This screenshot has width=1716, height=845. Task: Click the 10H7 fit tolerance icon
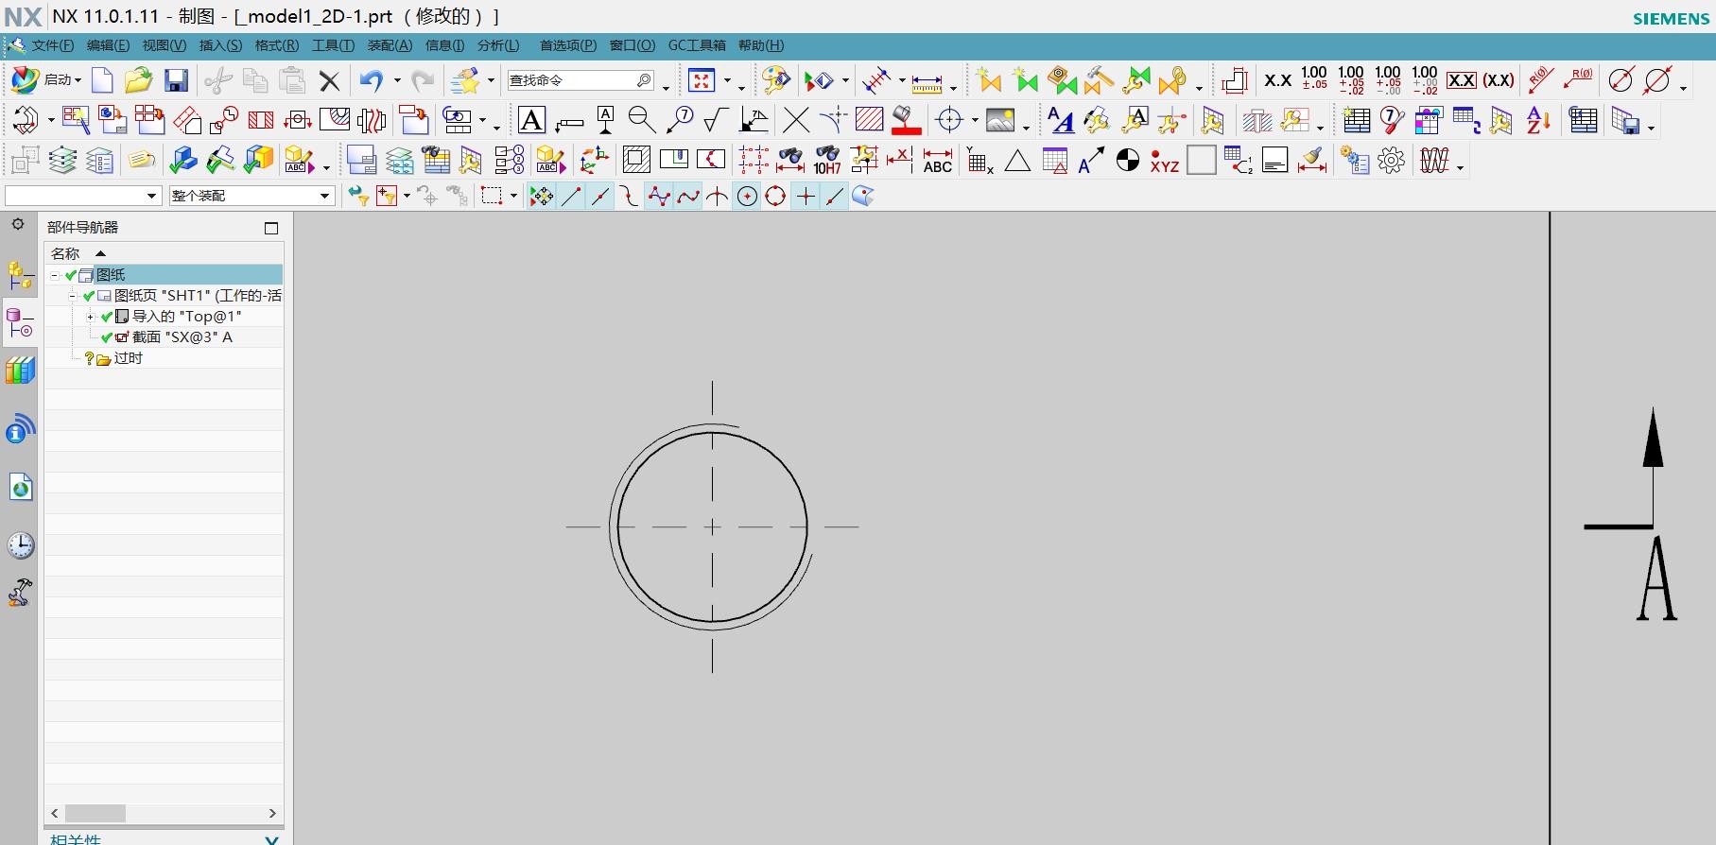826,161
